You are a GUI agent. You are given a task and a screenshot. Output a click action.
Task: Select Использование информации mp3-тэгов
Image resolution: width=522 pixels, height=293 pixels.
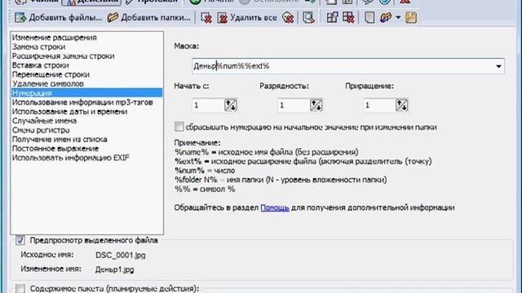(x=86, y=103)
